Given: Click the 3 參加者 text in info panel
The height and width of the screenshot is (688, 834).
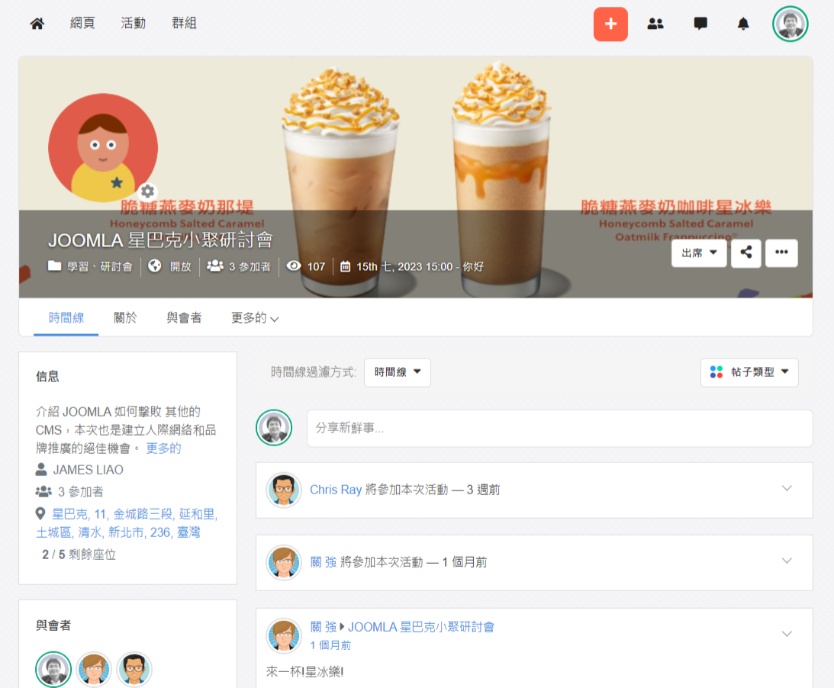Looking at the screenshot, I should pyautogui.click(x=80, y=492).
